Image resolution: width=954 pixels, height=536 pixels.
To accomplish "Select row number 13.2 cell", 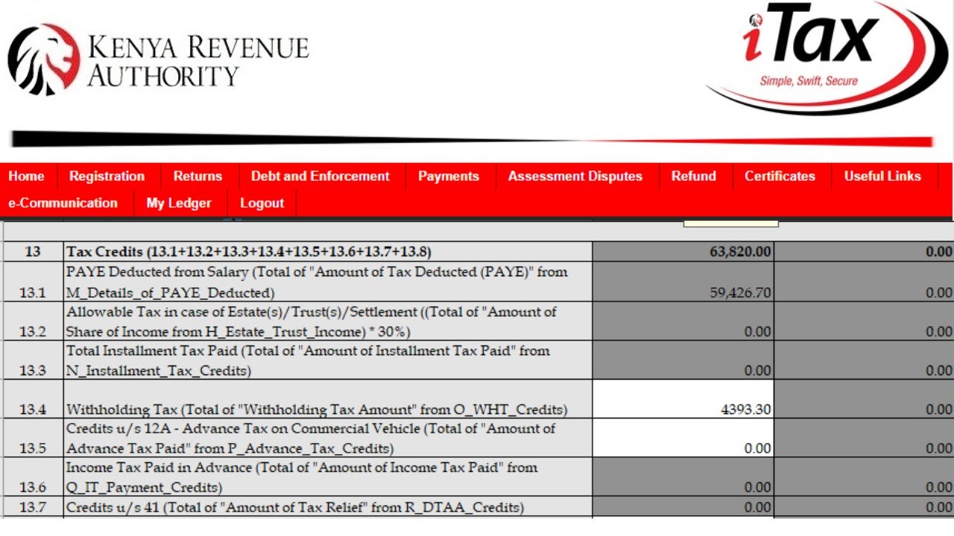I will 33,321.
